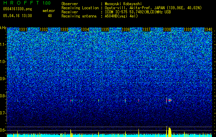The image size is (216, 137).
Task: Click the 1332 time marker
Action: point(44,29)
